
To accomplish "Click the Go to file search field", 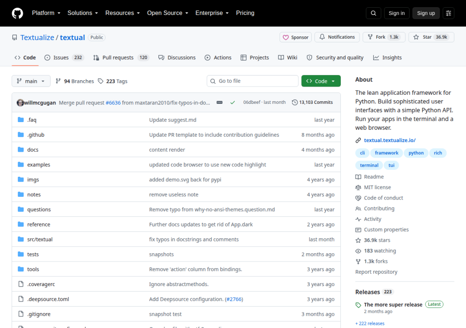I will click(x=252, y=81).
